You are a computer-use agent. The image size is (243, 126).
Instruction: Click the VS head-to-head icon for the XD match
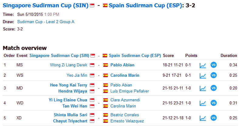point(214,118)
